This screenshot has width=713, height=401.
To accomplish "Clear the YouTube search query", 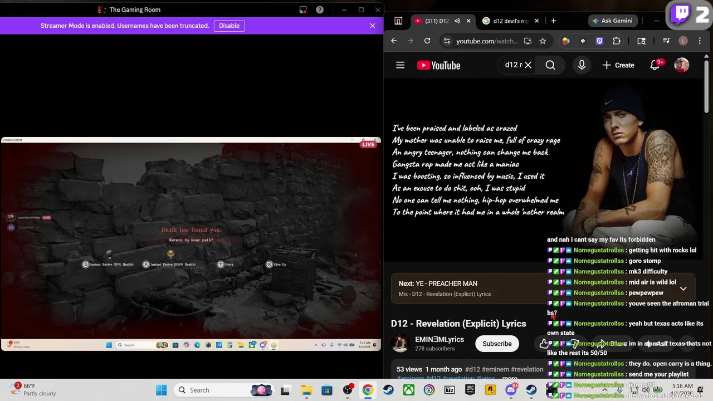I will pos(528,65).
